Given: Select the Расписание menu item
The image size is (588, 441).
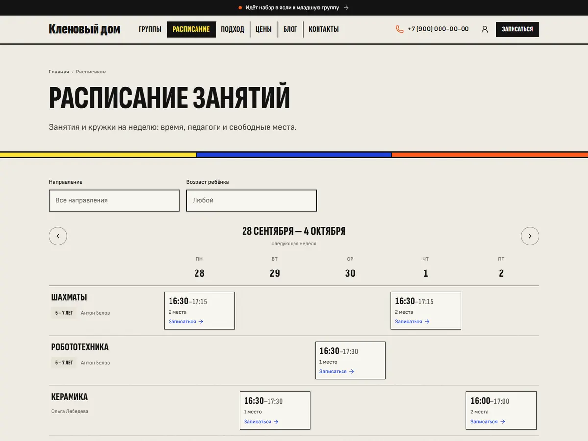Looking at the screenshot, I should click(x=191, y=29).
